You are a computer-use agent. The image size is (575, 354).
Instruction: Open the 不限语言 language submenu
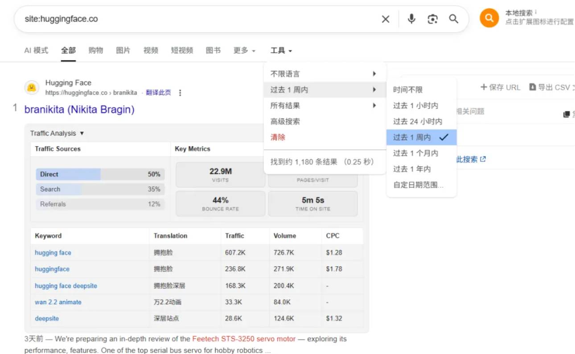(x=325, y=74)
